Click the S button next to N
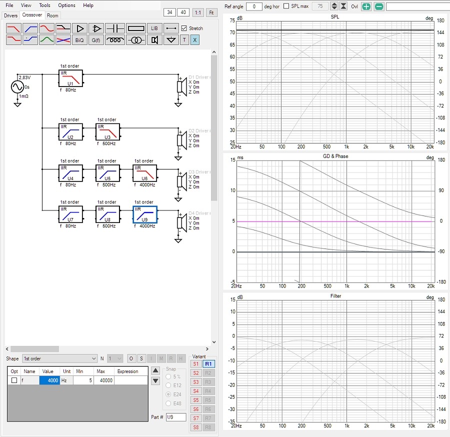450x437 pixels. pyautogui.click(x=141, y=358)
